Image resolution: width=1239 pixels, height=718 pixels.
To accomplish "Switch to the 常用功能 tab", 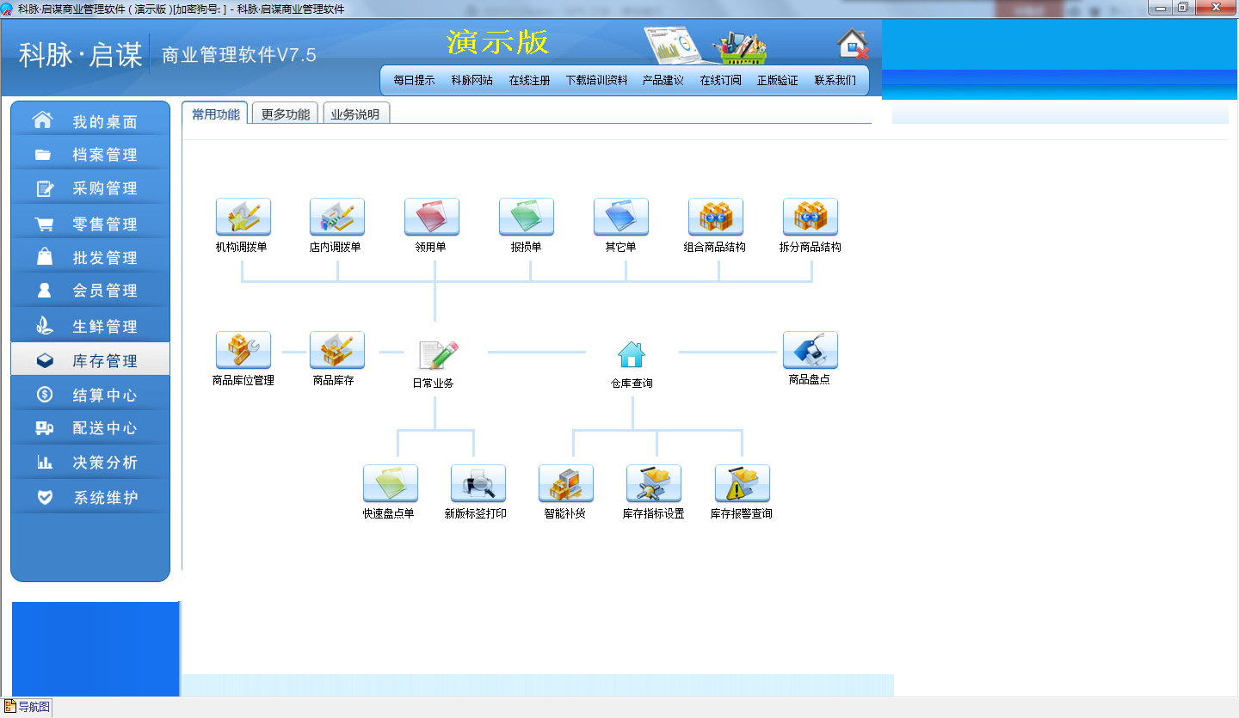I will click(215, 114).
